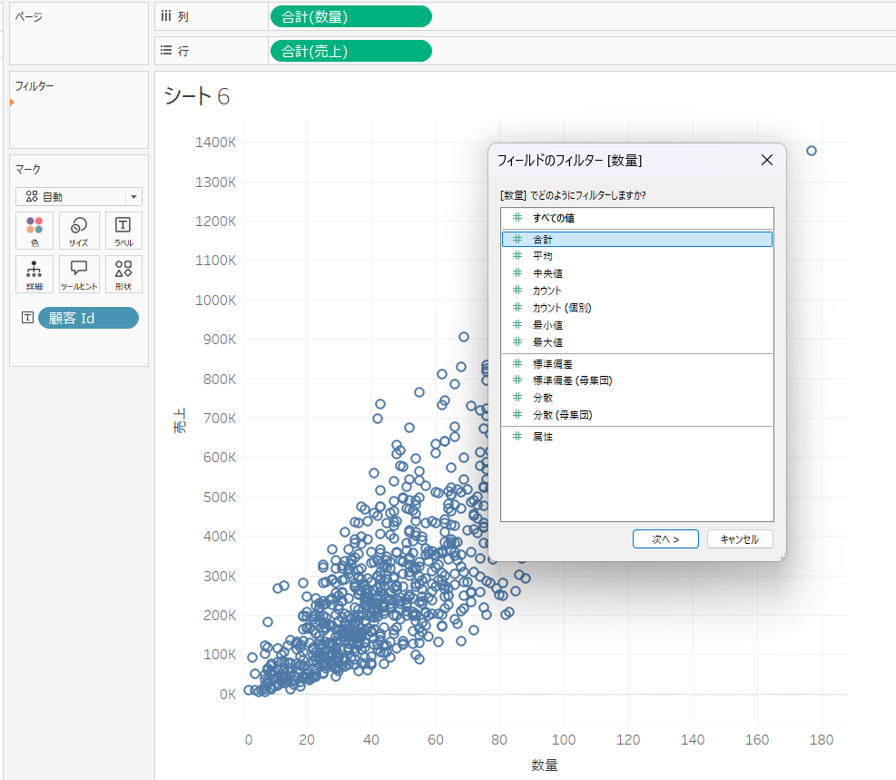Click the scatter mark near 900K

pos(464,337)
